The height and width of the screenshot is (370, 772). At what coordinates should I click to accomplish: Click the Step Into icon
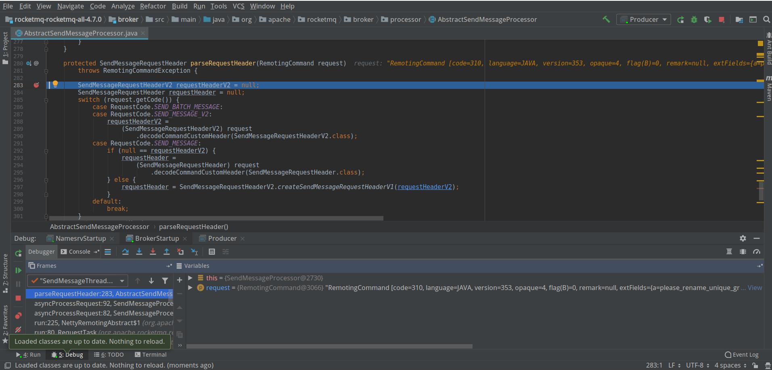tap(139, 252)
